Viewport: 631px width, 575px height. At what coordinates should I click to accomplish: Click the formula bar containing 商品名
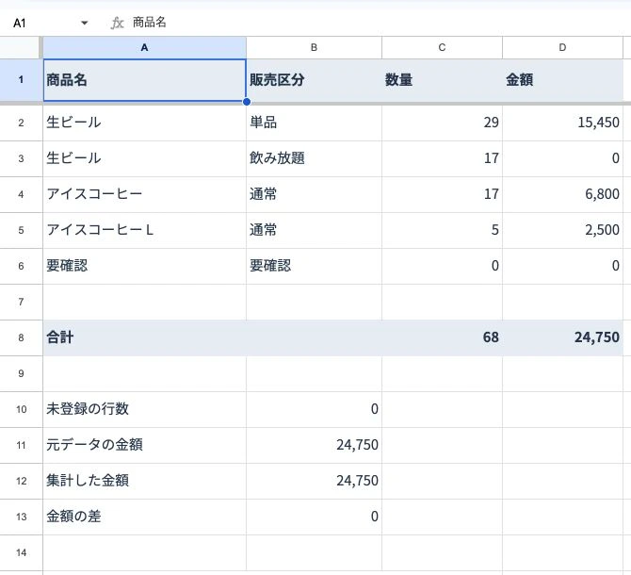coord(379,23)
